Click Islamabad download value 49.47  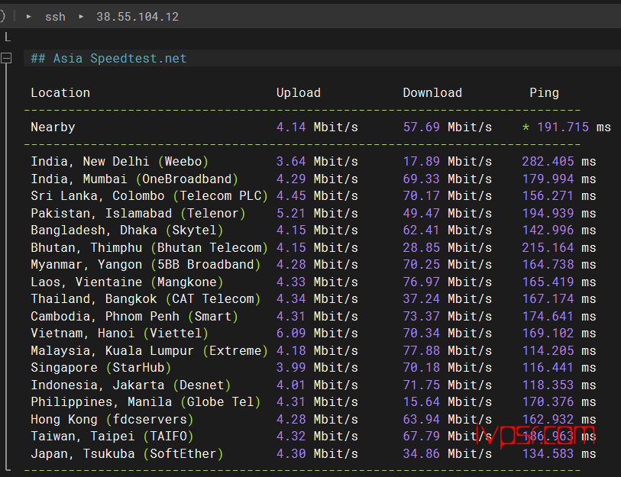coord(422,214)
